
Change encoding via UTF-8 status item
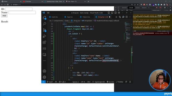point(83,82)
